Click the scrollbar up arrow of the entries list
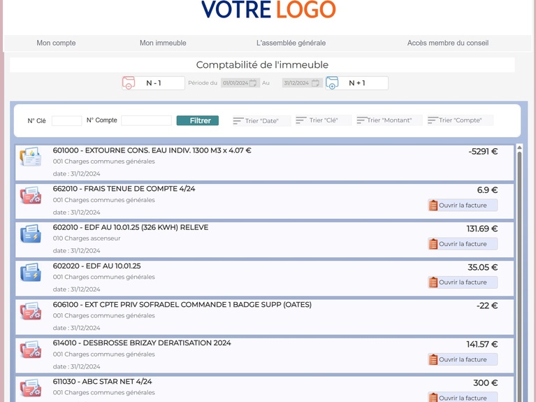The image size is (536, 402). [519, 148]
